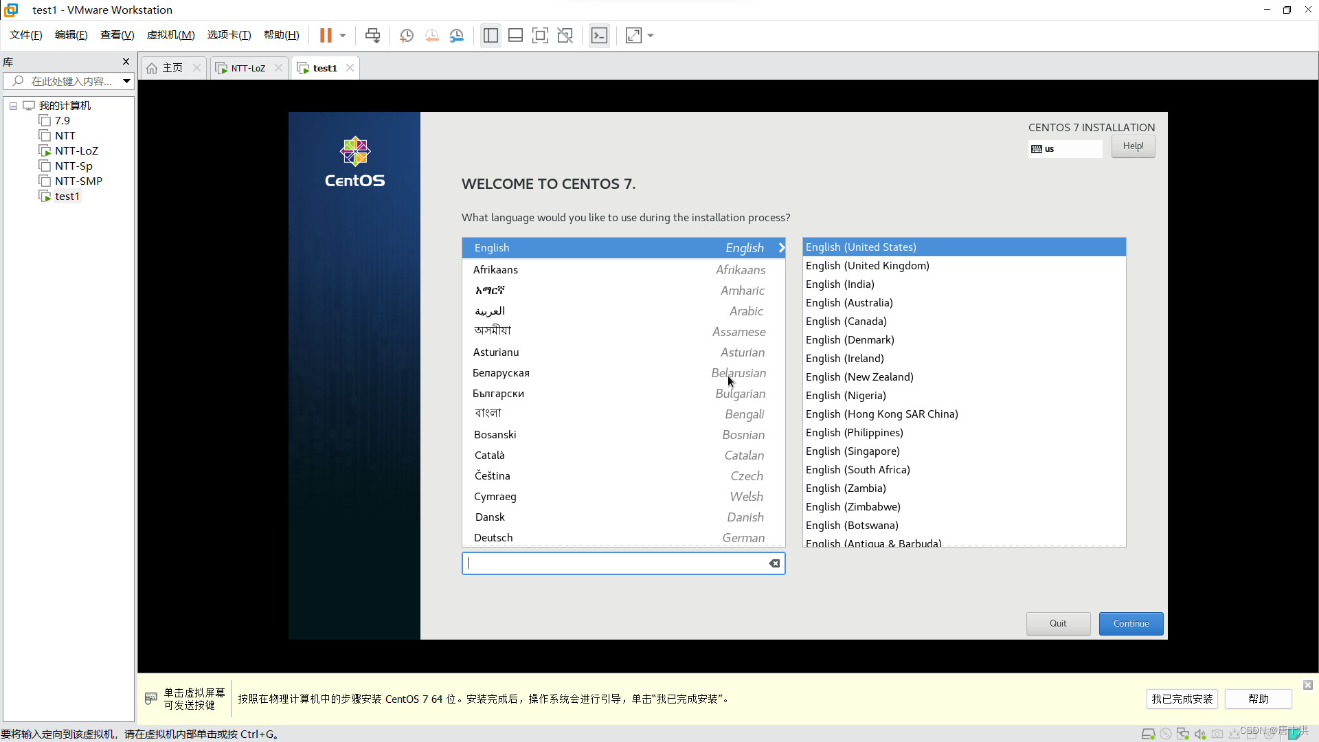Image resolution: width=1319 pixels, height=742 pixels.
Task: Toggle the library sidebar view
Action: (x=491, y=36)
